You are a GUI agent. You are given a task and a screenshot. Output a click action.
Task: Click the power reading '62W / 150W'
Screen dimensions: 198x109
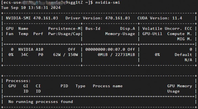click(66, 55)
